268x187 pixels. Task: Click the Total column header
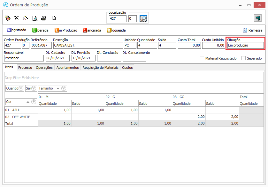point(251,97)
